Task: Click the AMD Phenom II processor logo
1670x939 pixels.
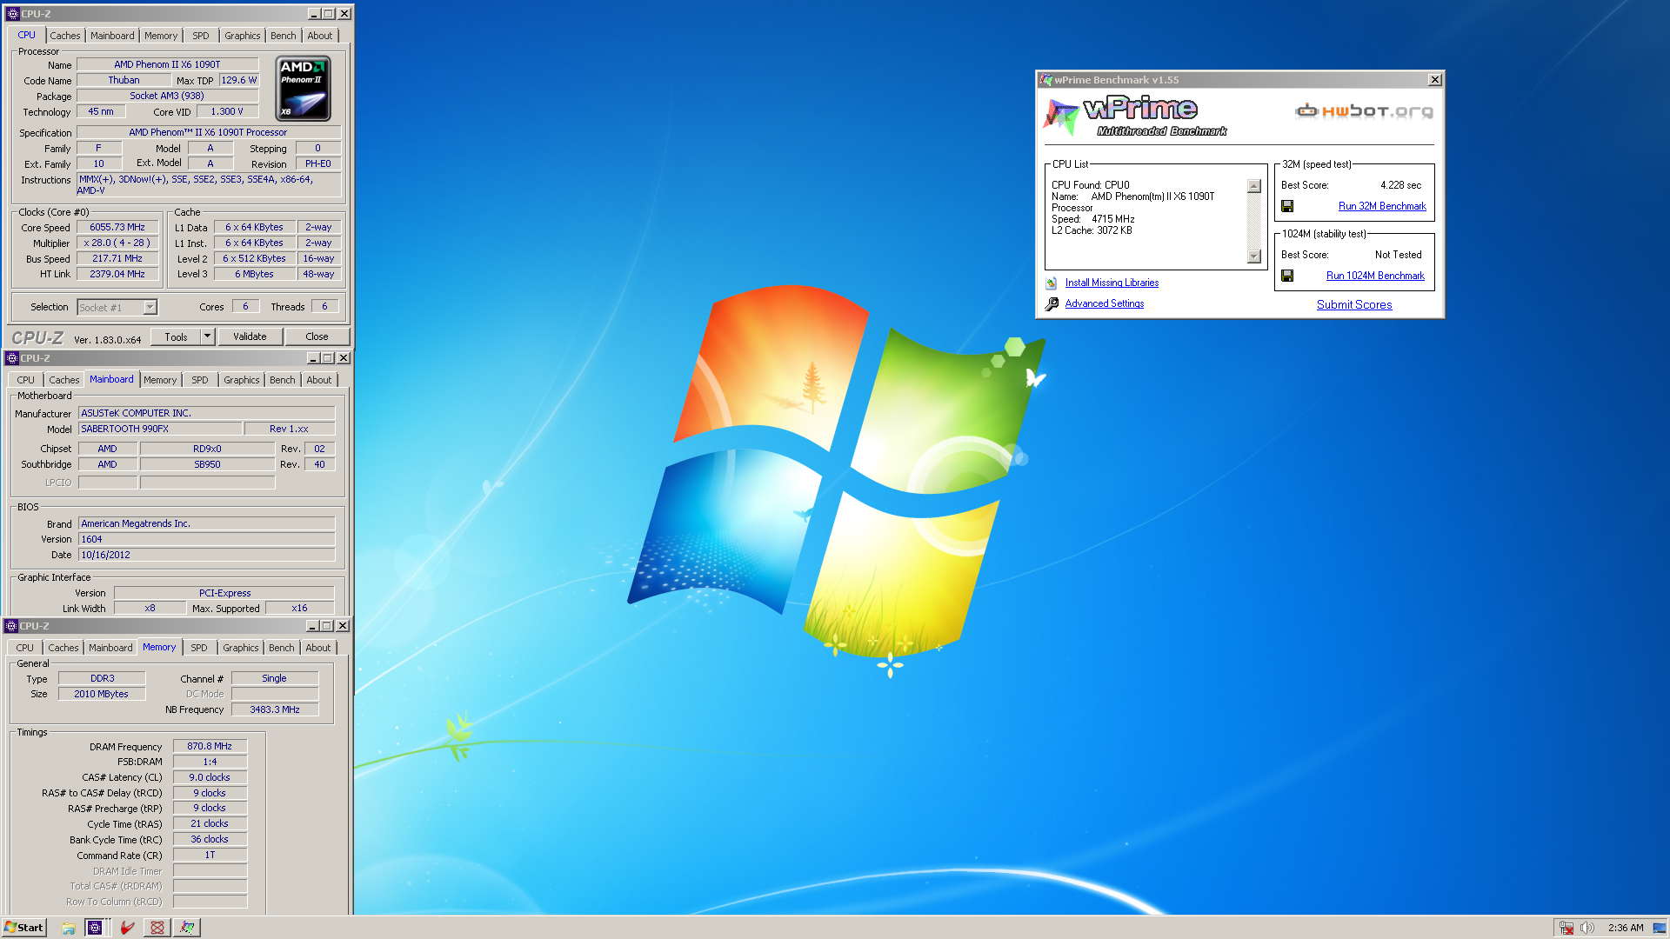Action: [x=303, y=89]
